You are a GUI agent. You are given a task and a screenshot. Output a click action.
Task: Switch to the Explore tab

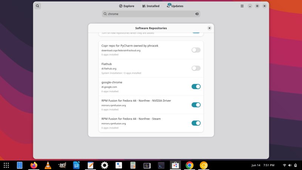pos(126,6)
